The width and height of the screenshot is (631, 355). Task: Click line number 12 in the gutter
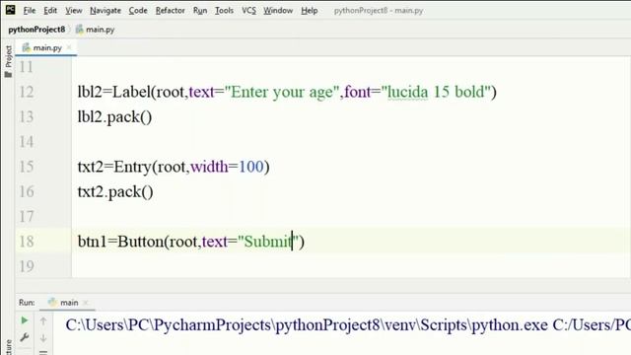click(x=27, y=92)
